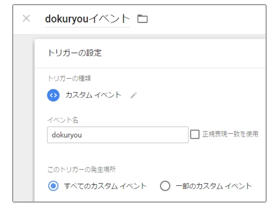Click the folder icon beside the trigger title

(x=143, y=19)
